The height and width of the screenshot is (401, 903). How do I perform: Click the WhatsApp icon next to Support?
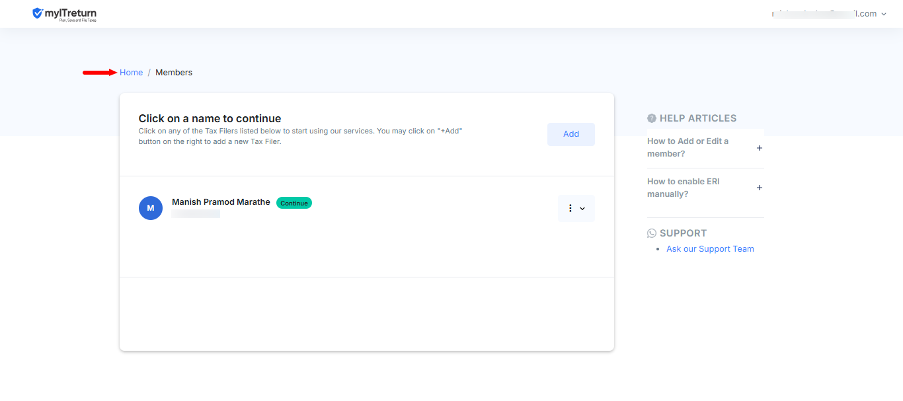point(652,233)
